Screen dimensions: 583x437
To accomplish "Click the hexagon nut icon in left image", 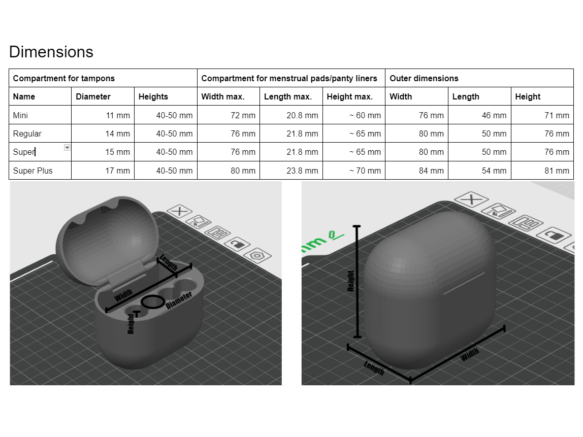I will click(x=257, y=256).
